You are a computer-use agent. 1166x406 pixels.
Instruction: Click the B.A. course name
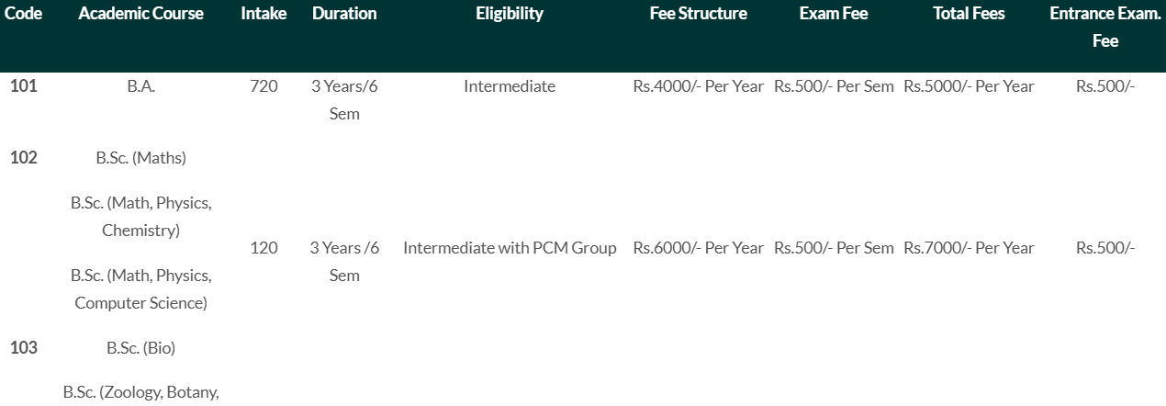coord(140,86)
